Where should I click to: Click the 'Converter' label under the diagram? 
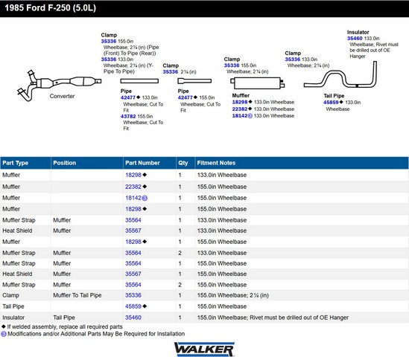tap(62, 96)
